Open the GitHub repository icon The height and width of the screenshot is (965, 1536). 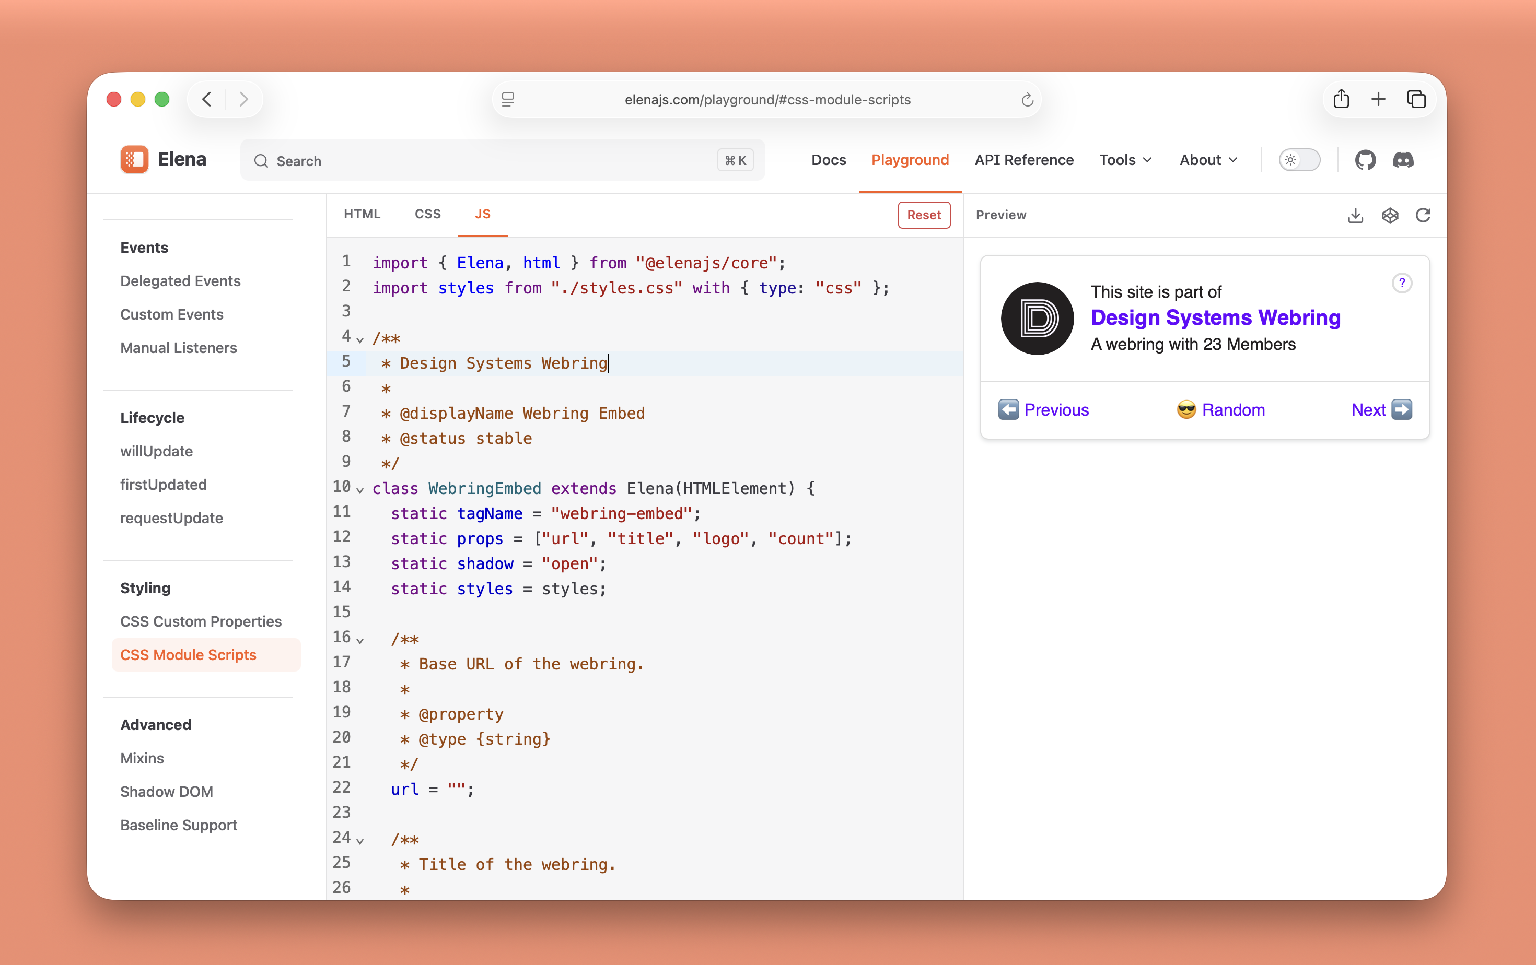tap(1365, 160)
